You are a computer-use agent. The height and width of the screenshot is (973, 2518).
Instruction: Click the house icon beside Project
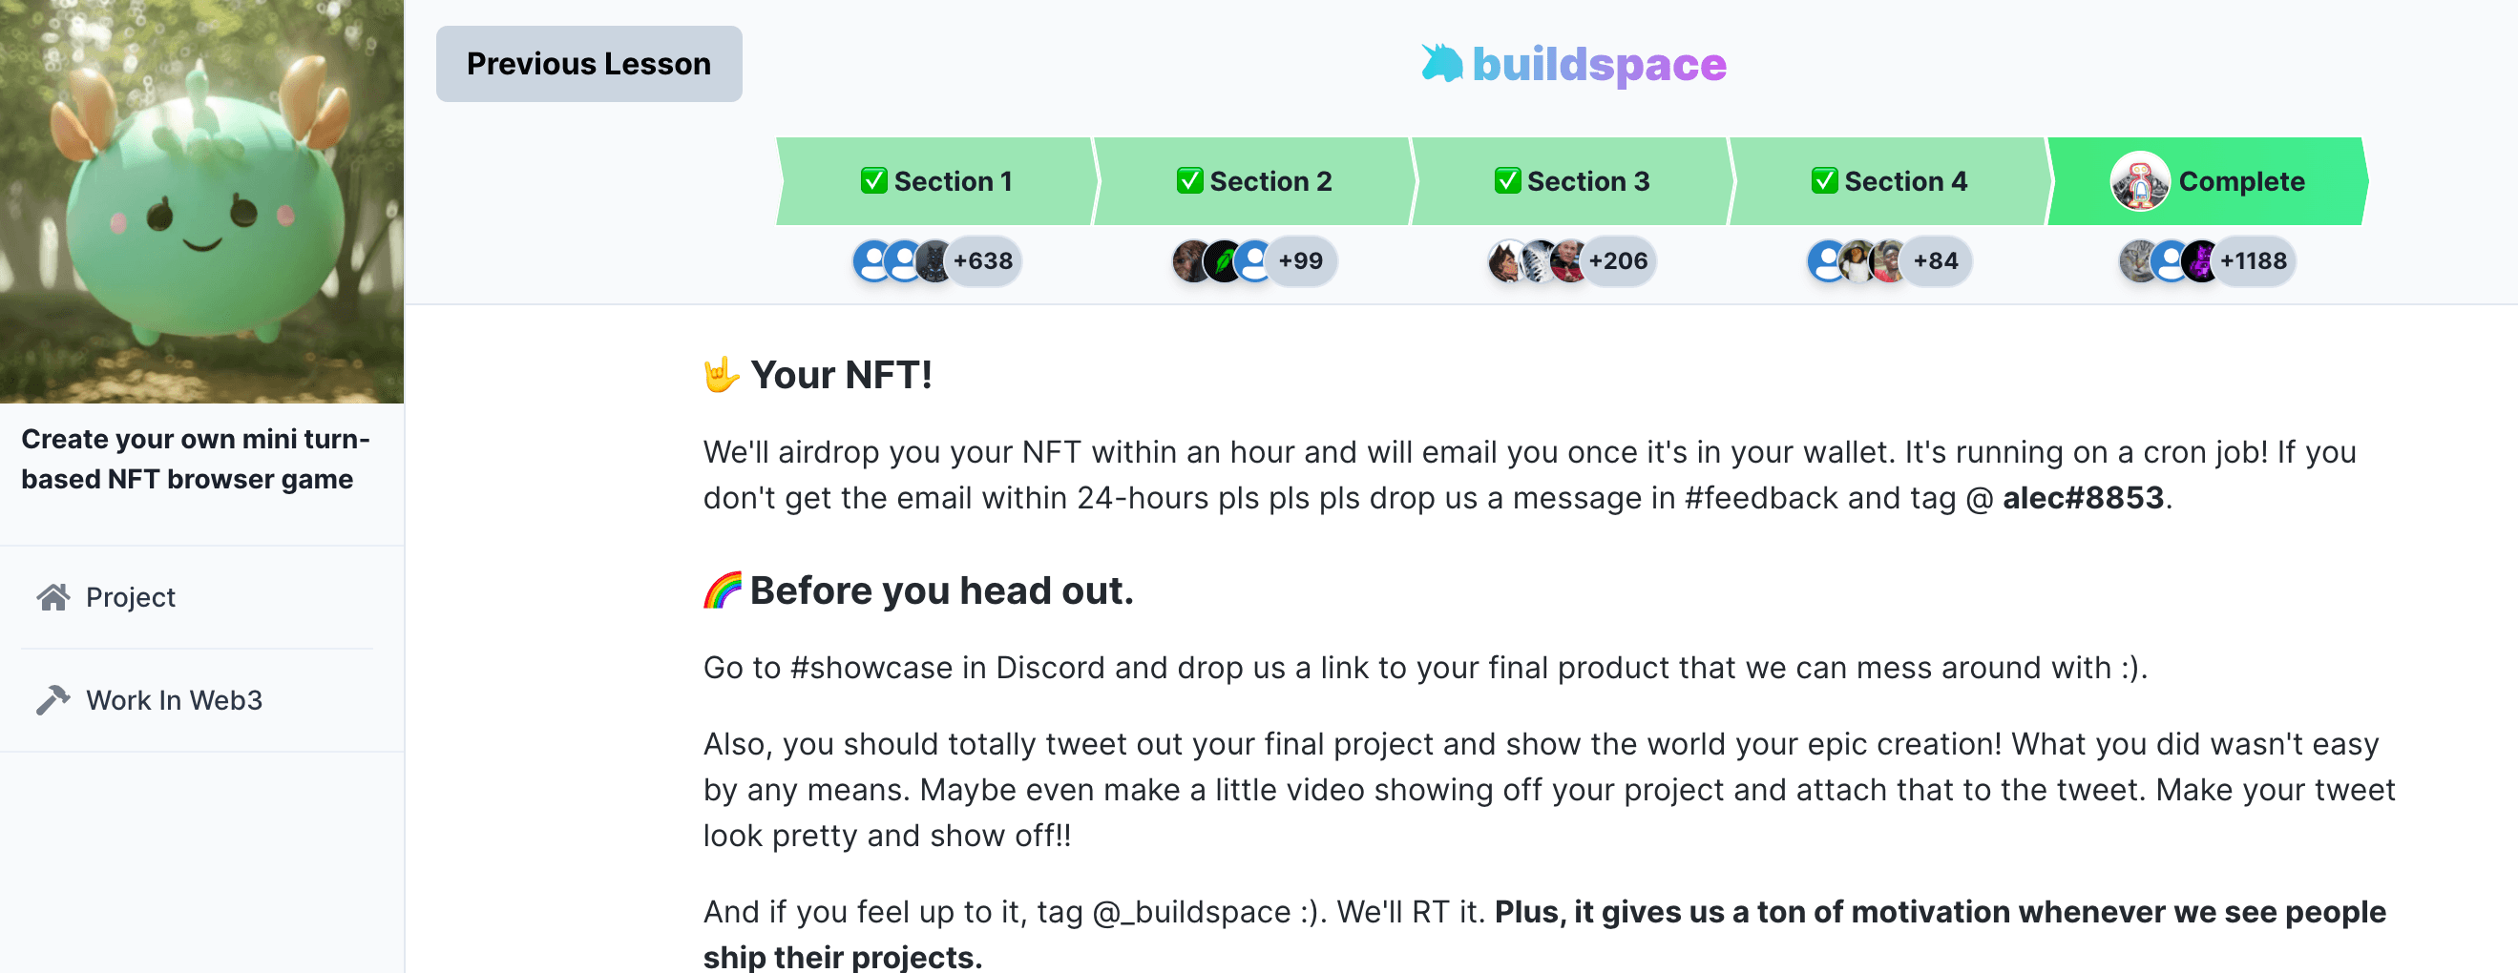coord(52,597)
